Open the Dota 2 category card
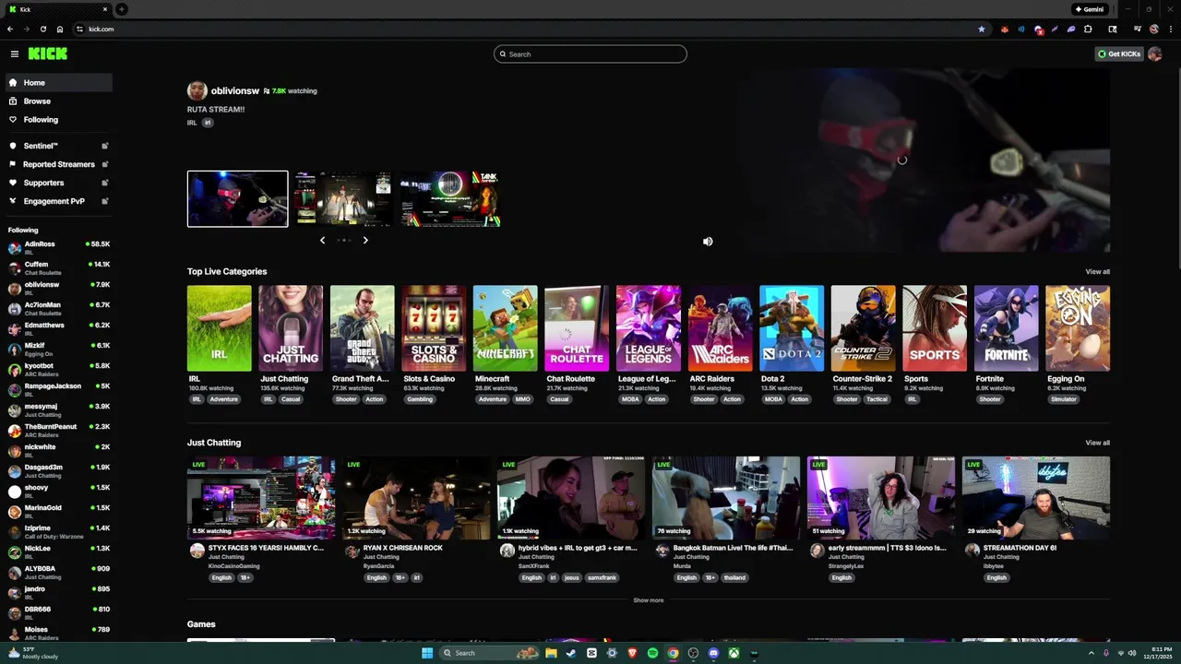This screenshot has height=664, width=1181. point(792,328)
